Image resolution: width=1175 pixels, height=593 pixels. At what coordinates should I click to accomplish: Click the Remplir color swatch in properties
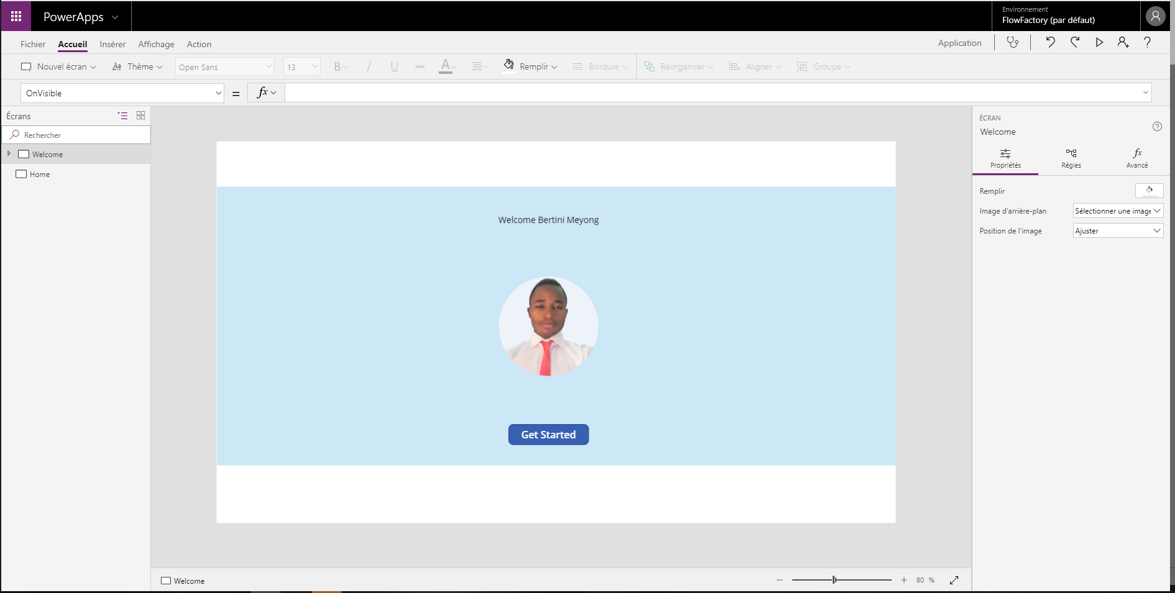click(1149, 191)
